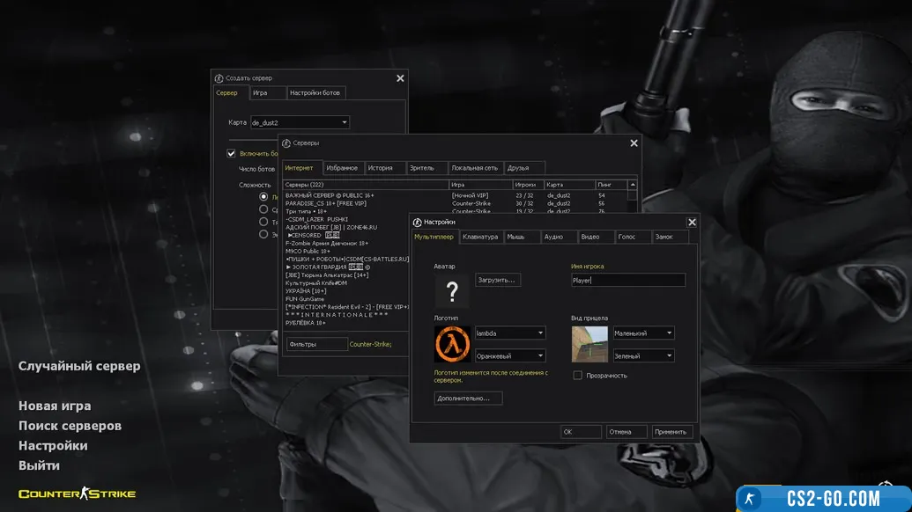Click the CS2-GO.COM site badge icon
Image resolution: width=912 pixels, height=512 pixels.
click(x=751, y=499)
